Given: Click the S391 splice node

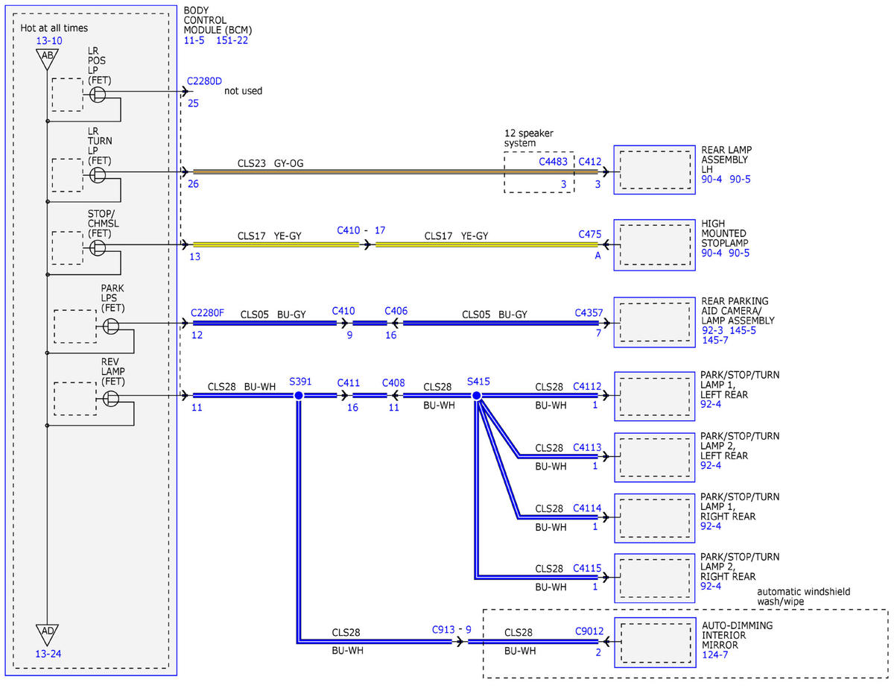Looking at the screenshot, I should click(x=298, y=395).
